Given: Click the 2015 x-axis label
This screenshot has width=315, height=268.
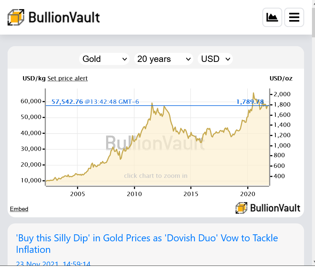Looking at the screenshot, I should click(x=191, y=194).
